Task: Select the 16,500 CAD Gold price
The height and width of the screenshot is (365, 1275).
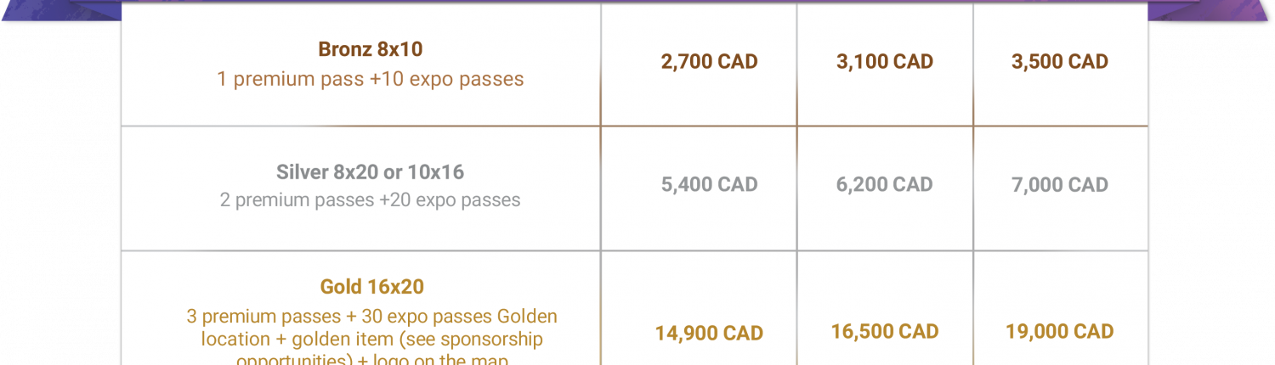Action: click(x=885, y=331)
